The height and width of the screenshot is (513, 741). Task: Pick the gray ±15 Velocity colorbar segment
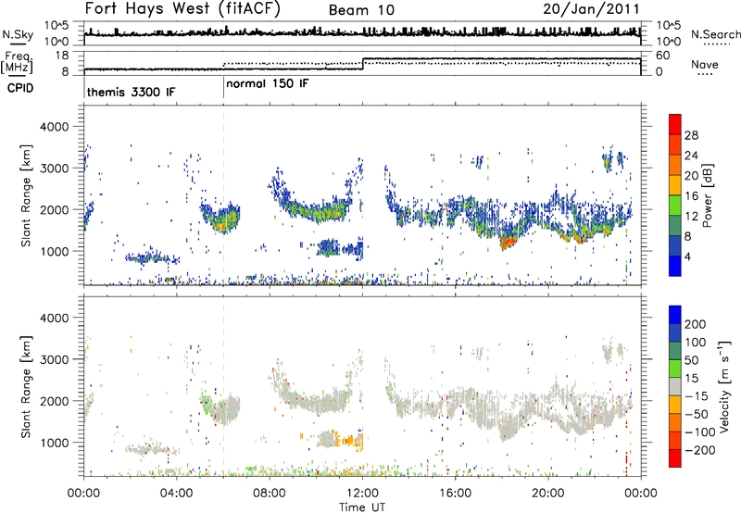[675, 386]
